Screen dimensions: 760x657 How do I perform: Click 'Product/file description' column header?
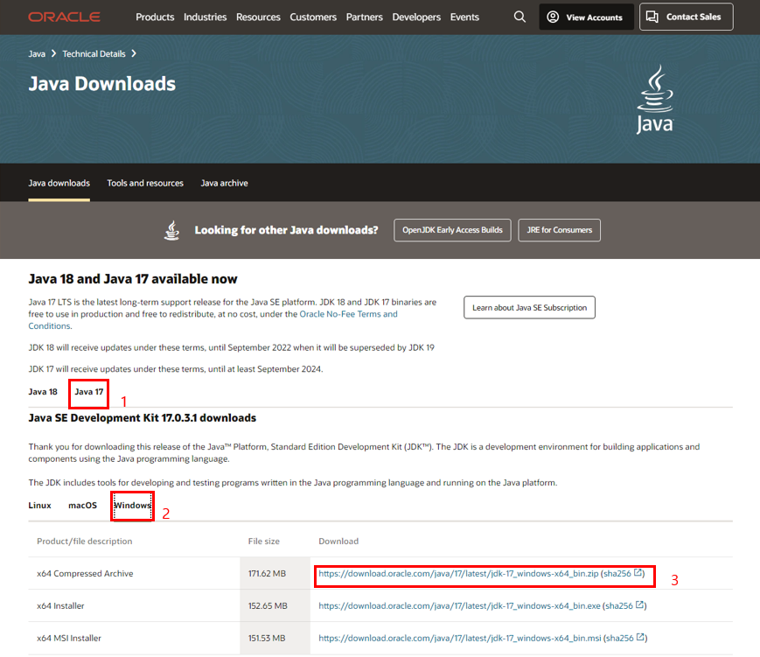(x=84, y=542)
